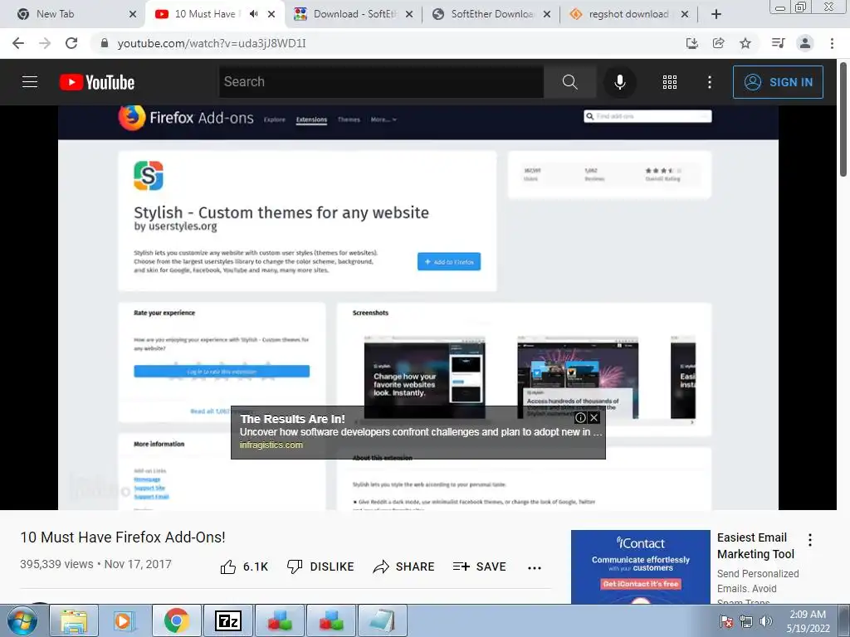
Task: Go to the YouTube home logo
Action: 97,82
